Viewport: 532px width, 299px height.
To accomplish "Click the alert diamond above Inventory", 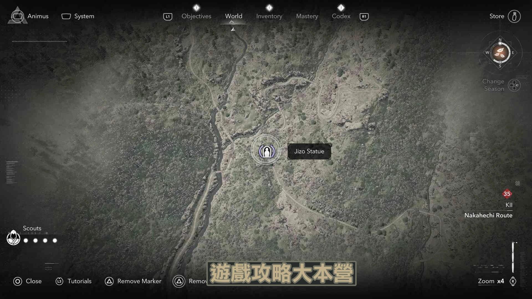I will [x=269, y=7].
